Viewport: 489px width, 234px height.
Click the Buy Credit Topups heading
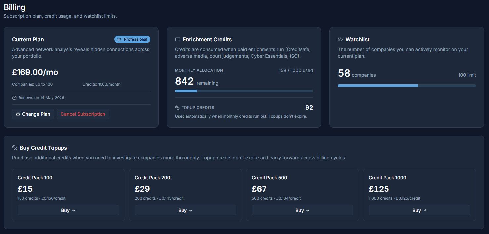43,148
